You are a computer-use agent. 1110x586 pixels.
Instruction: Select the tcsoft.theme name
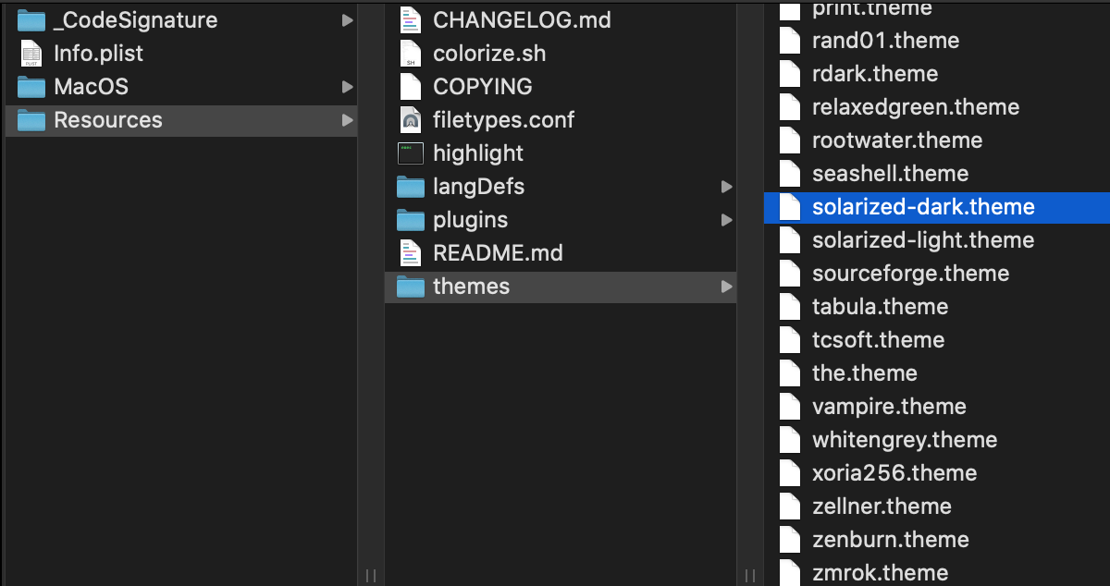tap(879, 340)
